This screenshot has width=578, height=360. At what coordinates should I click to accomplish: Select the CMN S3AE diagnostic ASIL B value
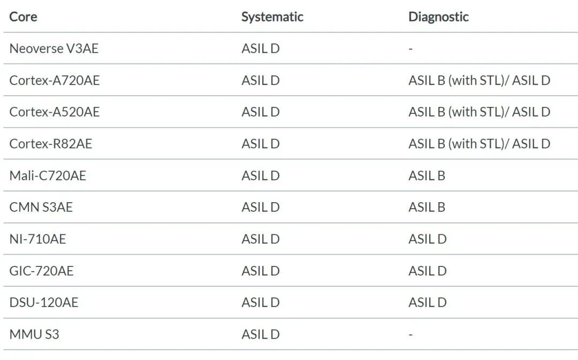(x=427, y=207)
